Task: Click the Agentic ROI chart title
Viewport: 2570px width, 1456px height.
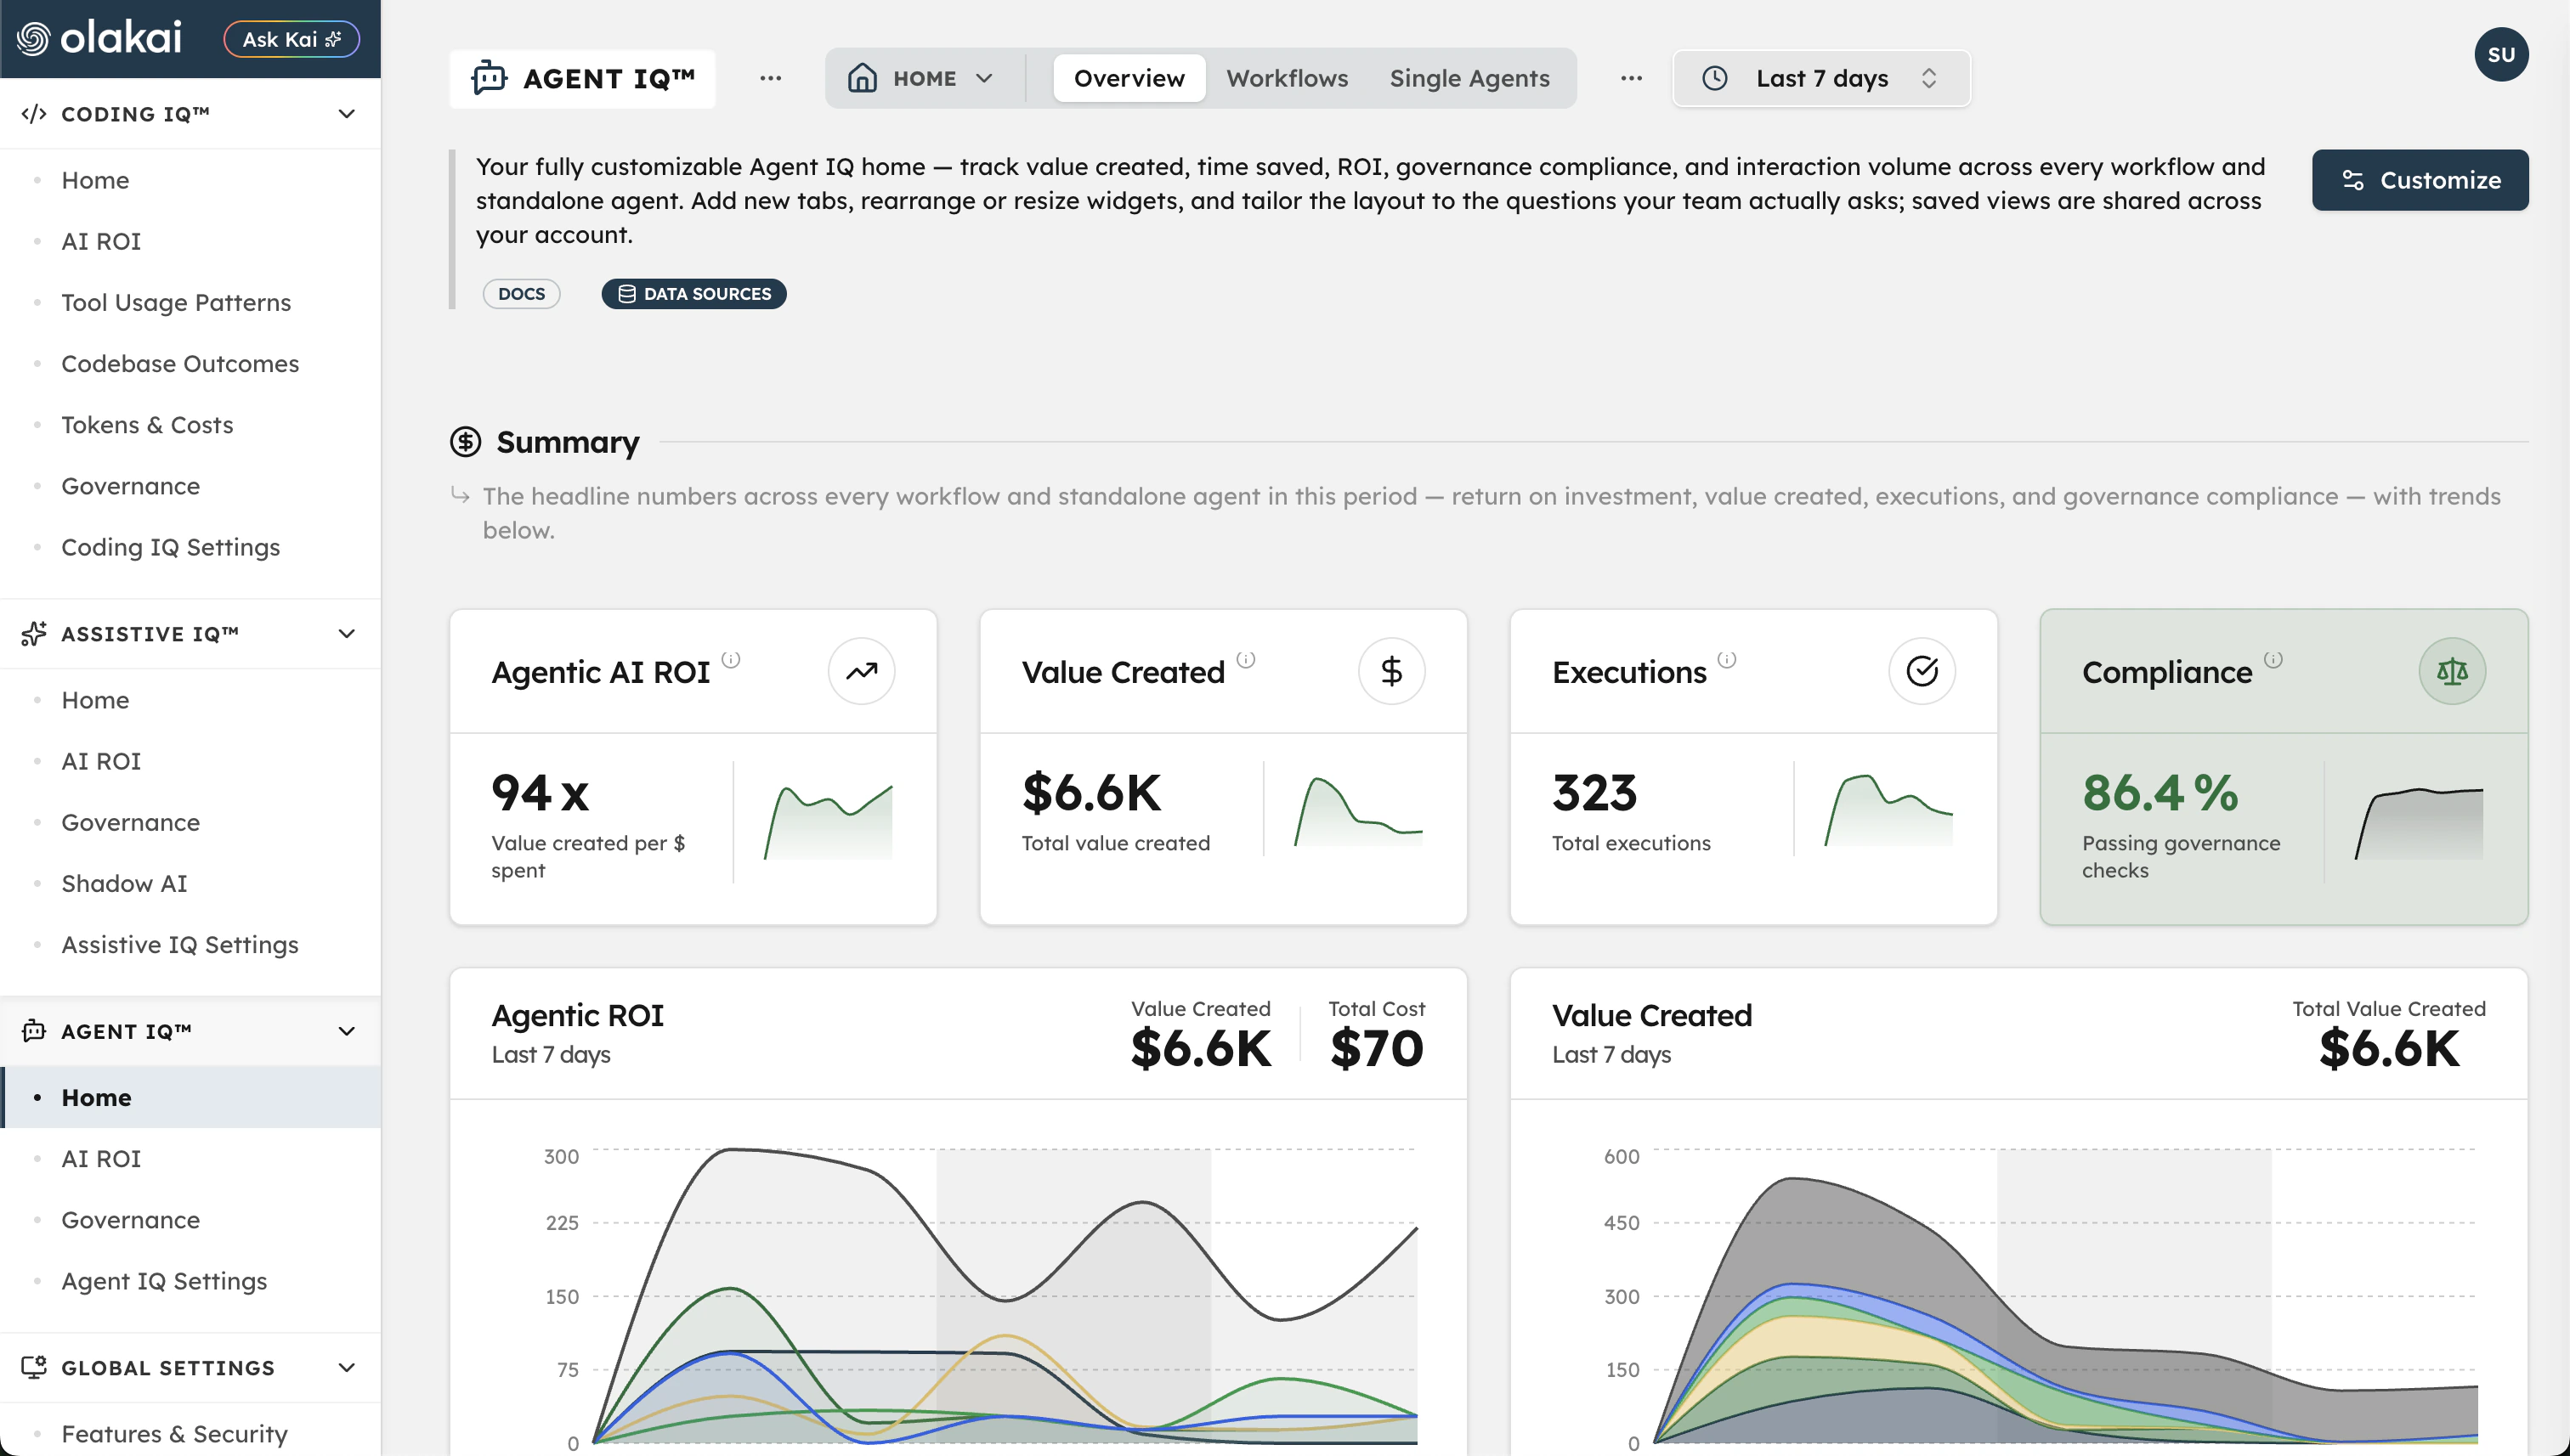Action: point(577,1015)
